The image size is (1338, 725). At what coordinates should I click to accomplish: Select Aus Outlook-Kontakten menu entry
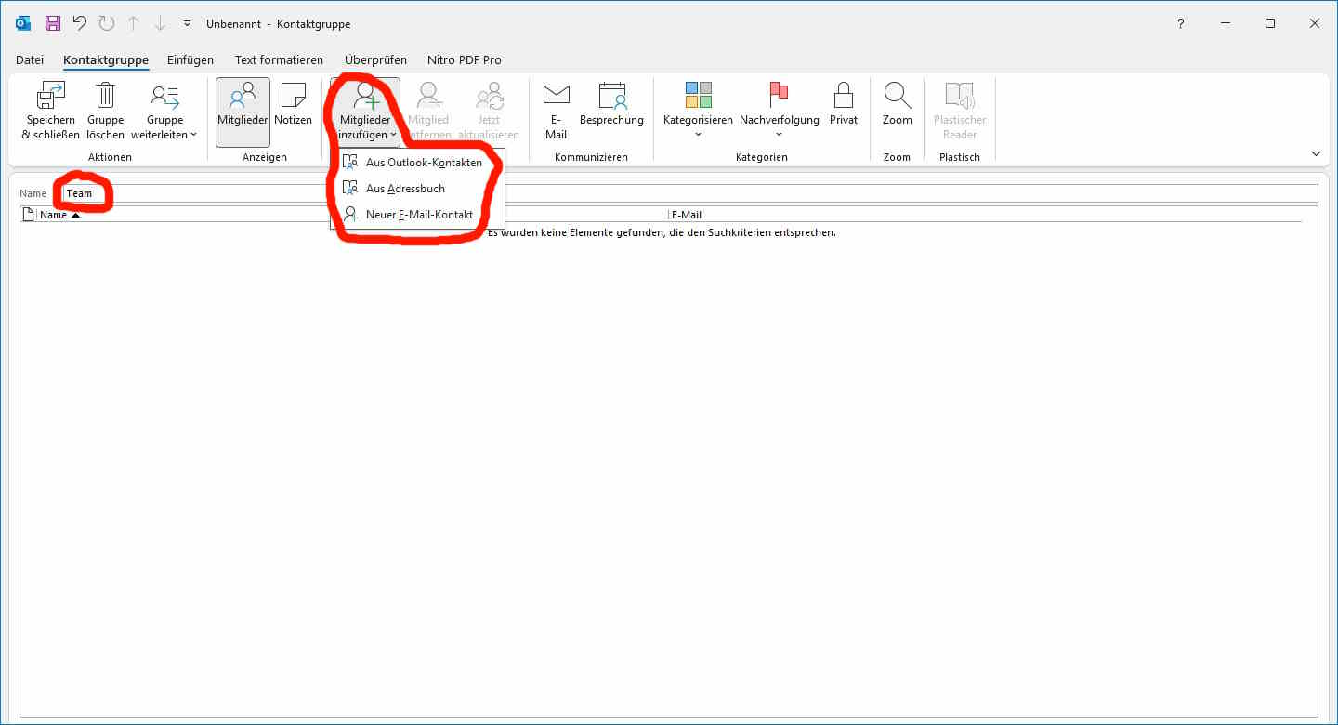[423, 163]
